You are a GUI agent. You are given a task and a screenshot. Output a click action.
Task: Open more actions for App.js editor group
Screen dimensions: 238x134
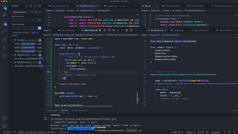click(x=234, y=6)
